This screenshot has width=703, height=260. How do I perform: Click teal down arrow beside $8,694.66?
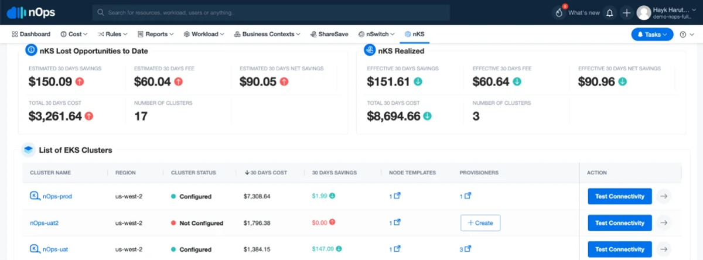428,116
